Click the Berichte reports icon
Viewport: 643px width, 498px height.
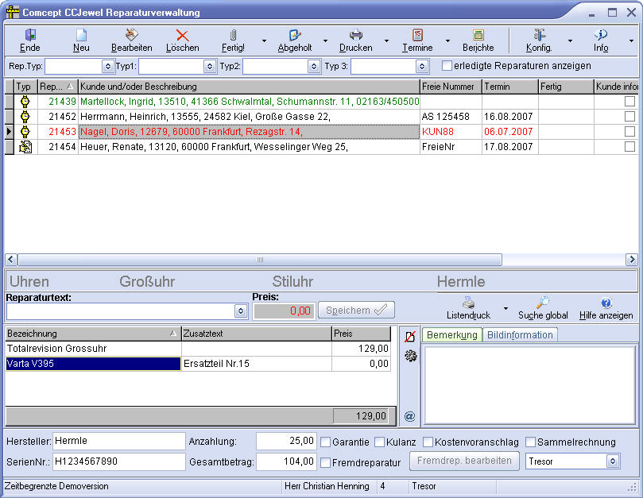[x=478, y=36]
